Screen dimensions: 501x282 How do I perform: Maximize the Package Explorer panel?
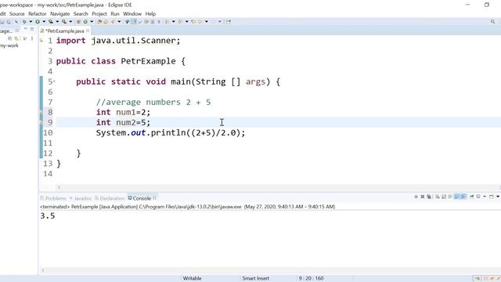pyautogui.click(x=32, y=29)
